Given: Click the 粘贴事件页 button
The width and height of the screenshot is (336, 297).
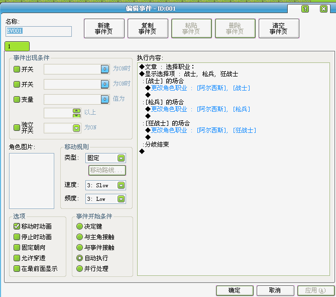Looking at the screenshot, I should 191,28.
